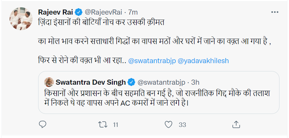The height and width of the screenshot is (138, 289).
Task: Click the 7m tweet timestamp
Action: click(x=133, y=12)
